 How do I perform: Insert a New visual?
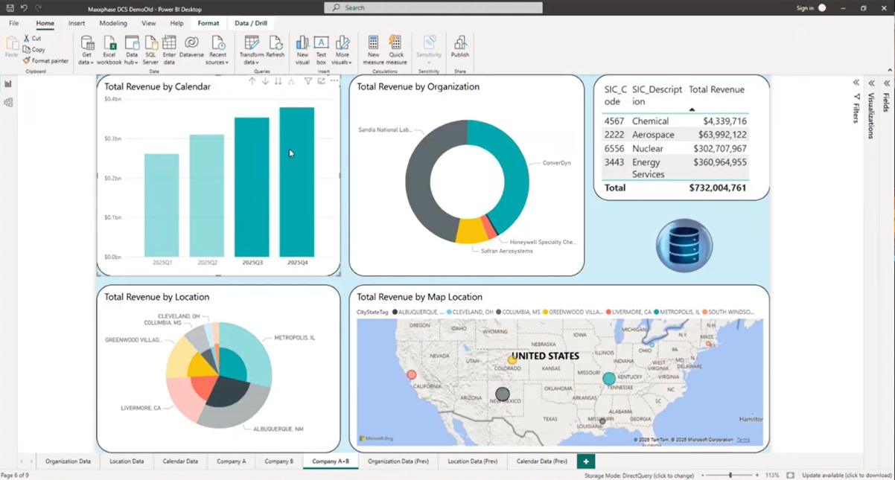click(x=302, y=49)
